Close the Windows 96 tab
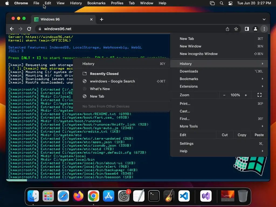This screenshot has height=207, width=276. tap(91, 19)
